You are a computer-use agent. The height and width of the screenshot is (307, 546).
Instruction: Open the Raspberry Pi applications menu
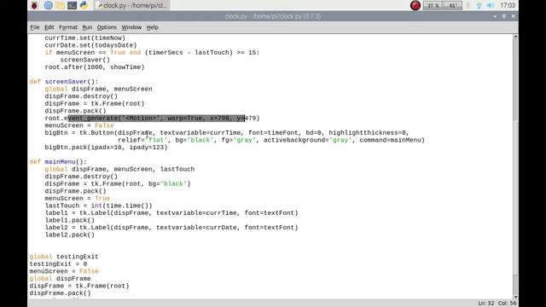click(x=34, y=5)
